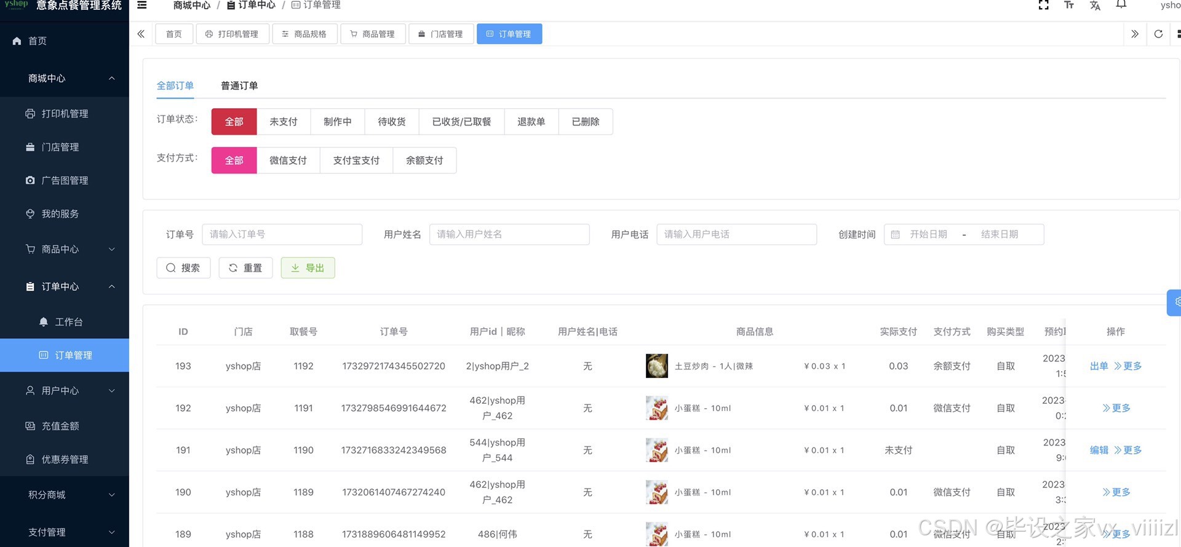Toggle the hamburger sidebar collapse icon
1181x547 pixels.
pyautogui.click(x=142, y=5)
